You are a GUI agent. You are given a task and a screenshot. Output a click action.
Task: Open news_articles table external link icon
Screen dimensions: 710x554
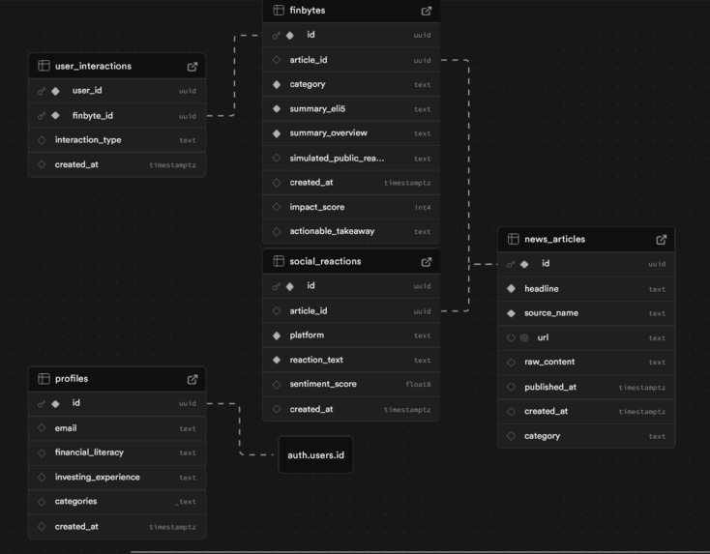pos(661,240)
